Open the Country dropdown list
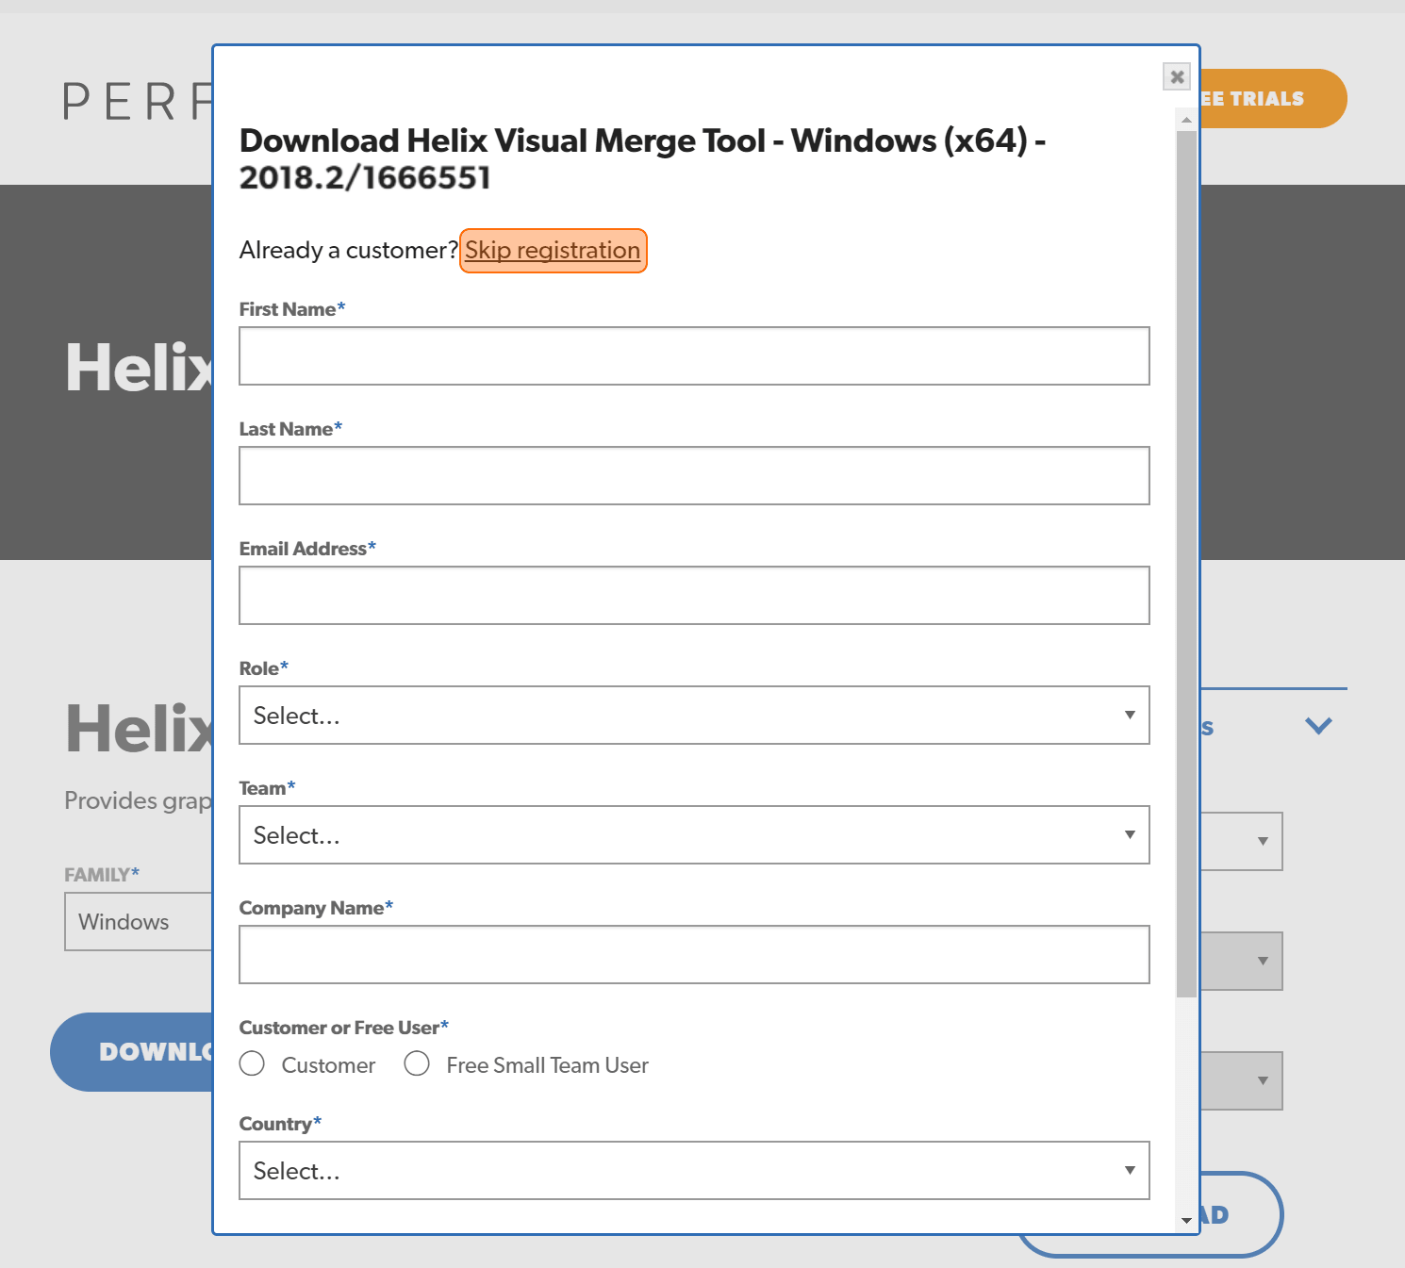Image resolution: width=1405 pixels, height=1268 pixels. [x=694, y=1171]
